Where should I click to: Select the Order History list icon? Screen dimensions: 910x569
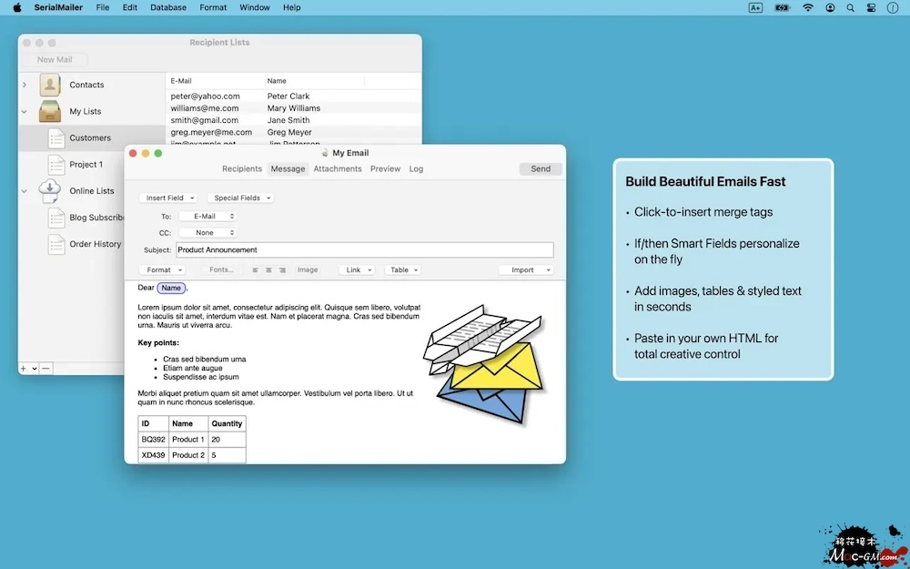tap(56, 244)
